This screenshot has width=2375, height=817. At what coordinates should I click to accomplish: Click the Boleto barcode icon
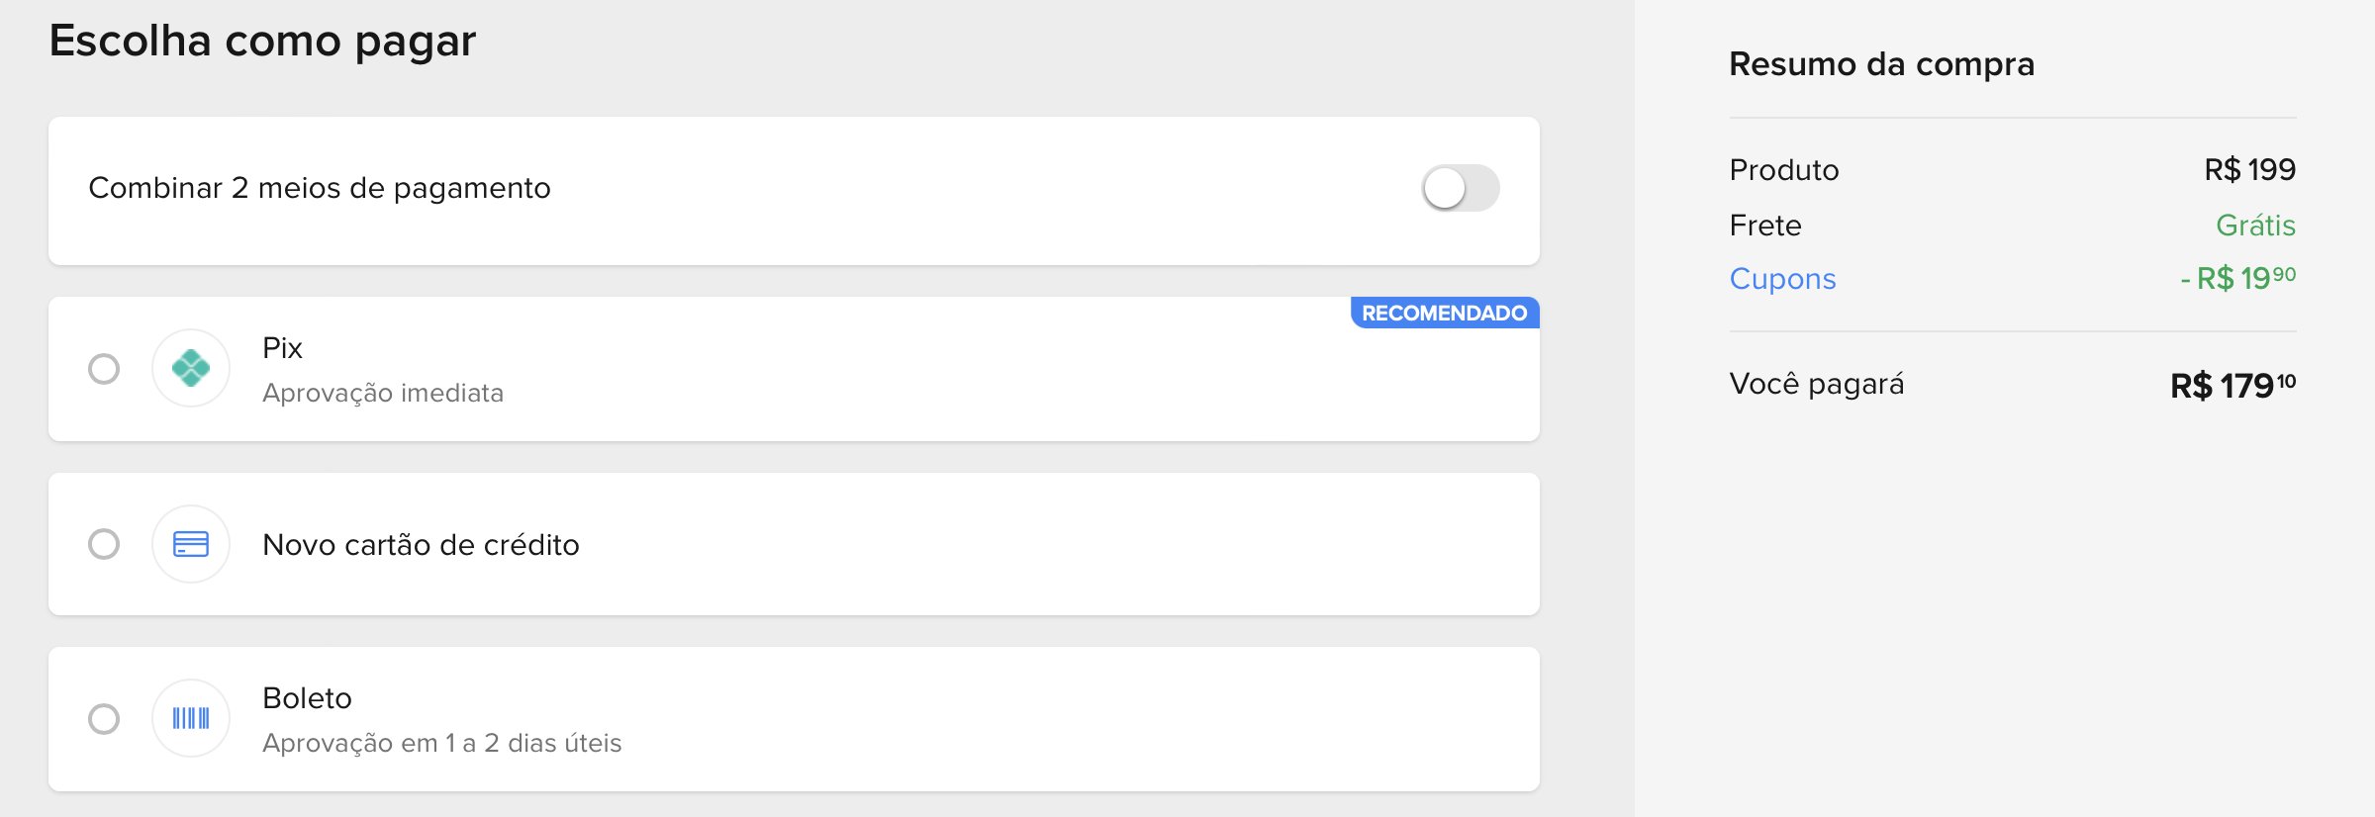[x=191, y=718]
